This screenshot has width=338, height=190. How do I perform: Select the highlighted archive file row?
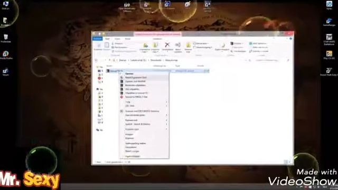coord(157,71)
